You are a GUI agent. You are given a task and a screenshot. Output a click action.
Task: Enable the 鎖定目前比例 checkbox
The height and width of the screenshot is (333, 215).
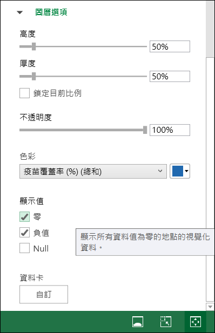click(24, 93)
